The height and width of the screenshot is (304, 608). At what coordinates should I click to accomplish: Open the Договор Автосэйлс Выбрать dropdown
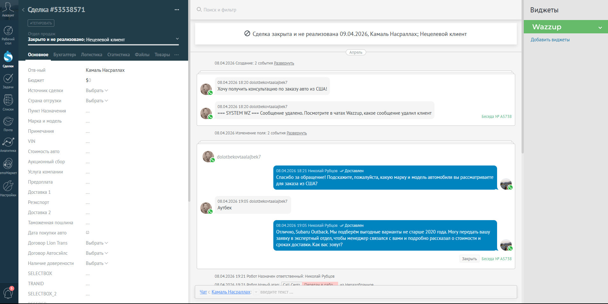pyautogui.click(x=97, y=253)
